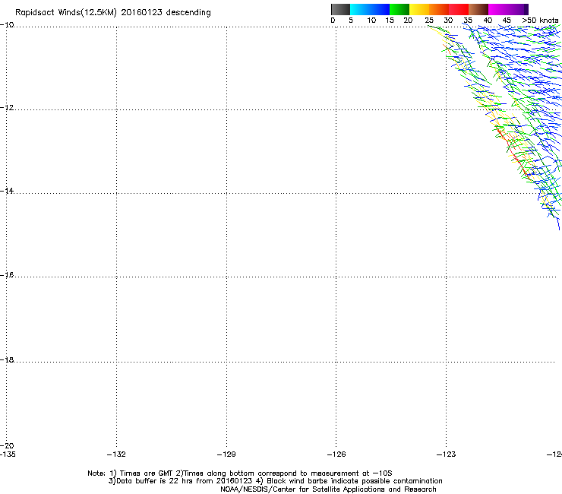562x494 pixels.
Task: Click the '-132' longitude axis label
Action: pyautogui.click(x=116, y=454)
